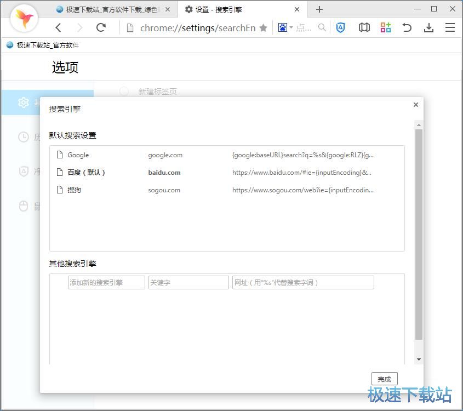Open the 极速下载站 bookmark
Screen dimensions: 463x411
tap(43, 45)
